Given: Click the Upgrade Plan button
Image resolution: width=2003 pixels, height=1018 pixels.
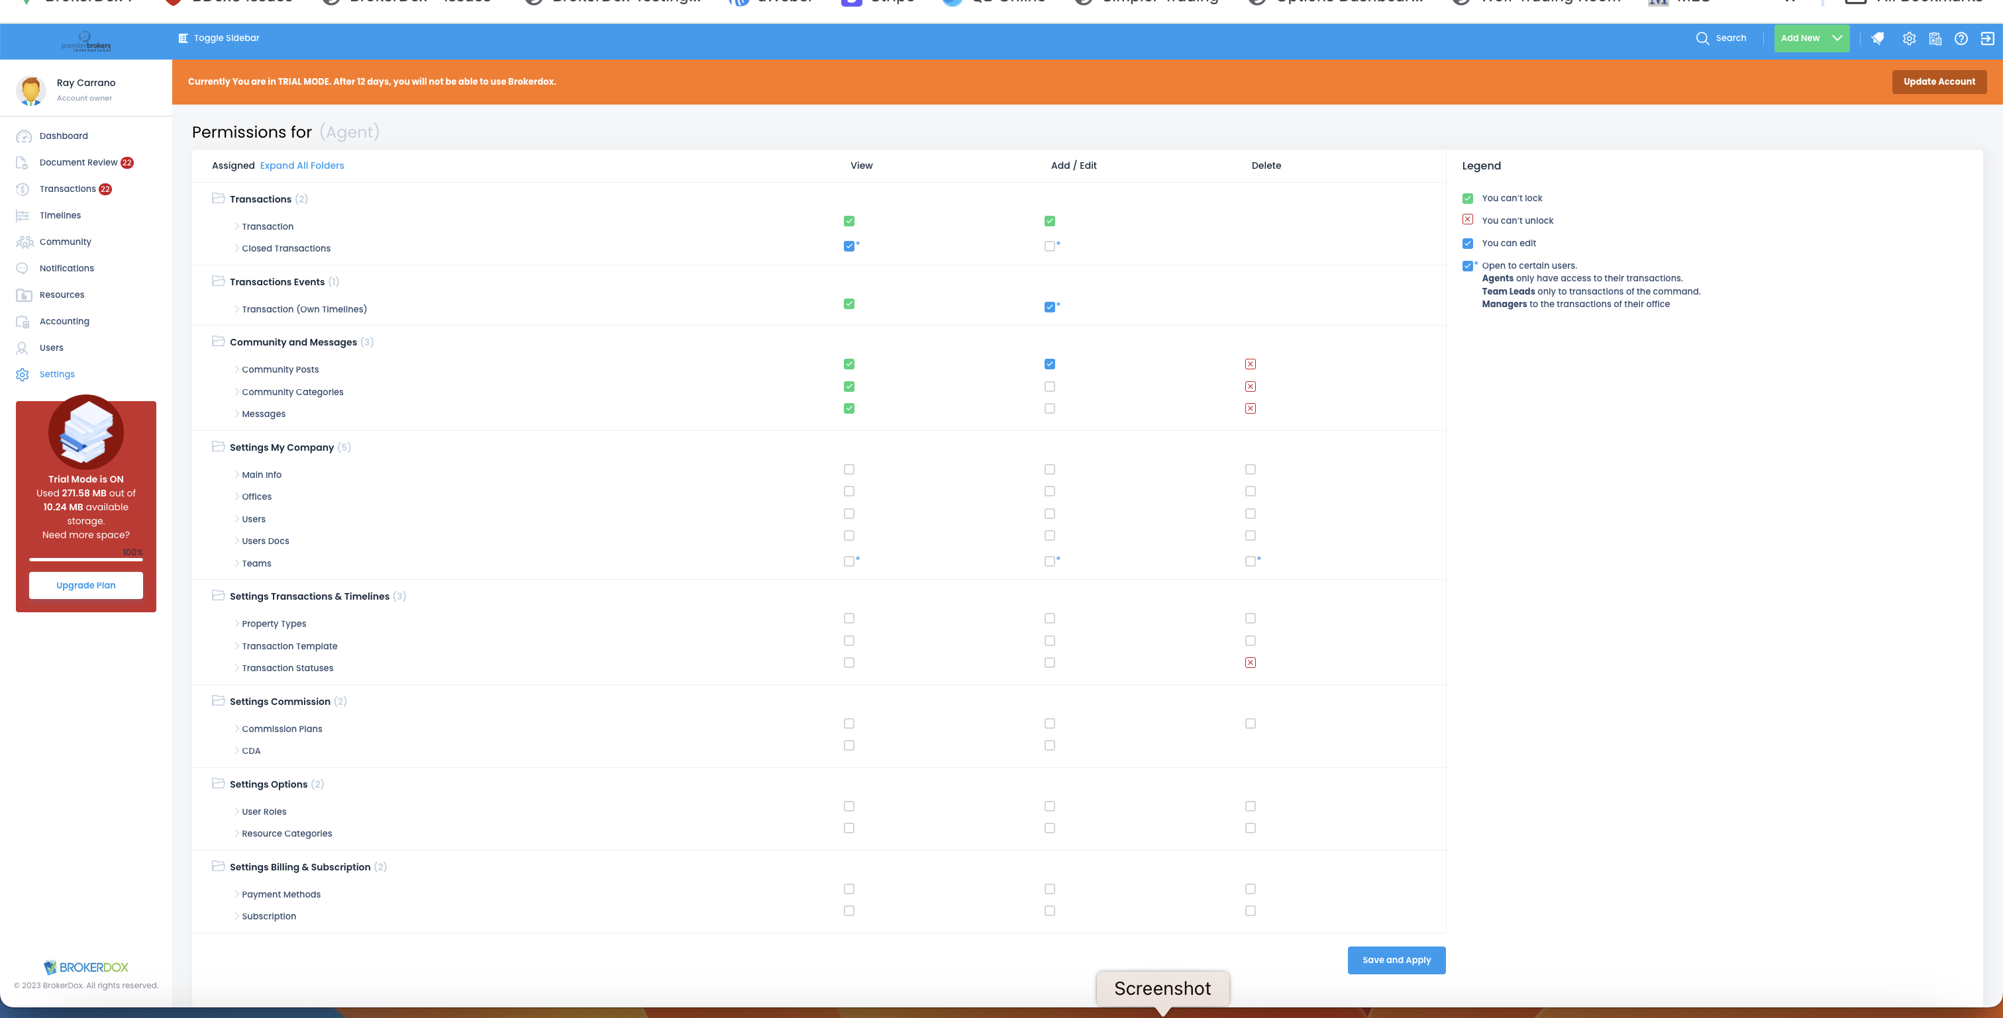Looking at the screenshot, I should point(85,585).
